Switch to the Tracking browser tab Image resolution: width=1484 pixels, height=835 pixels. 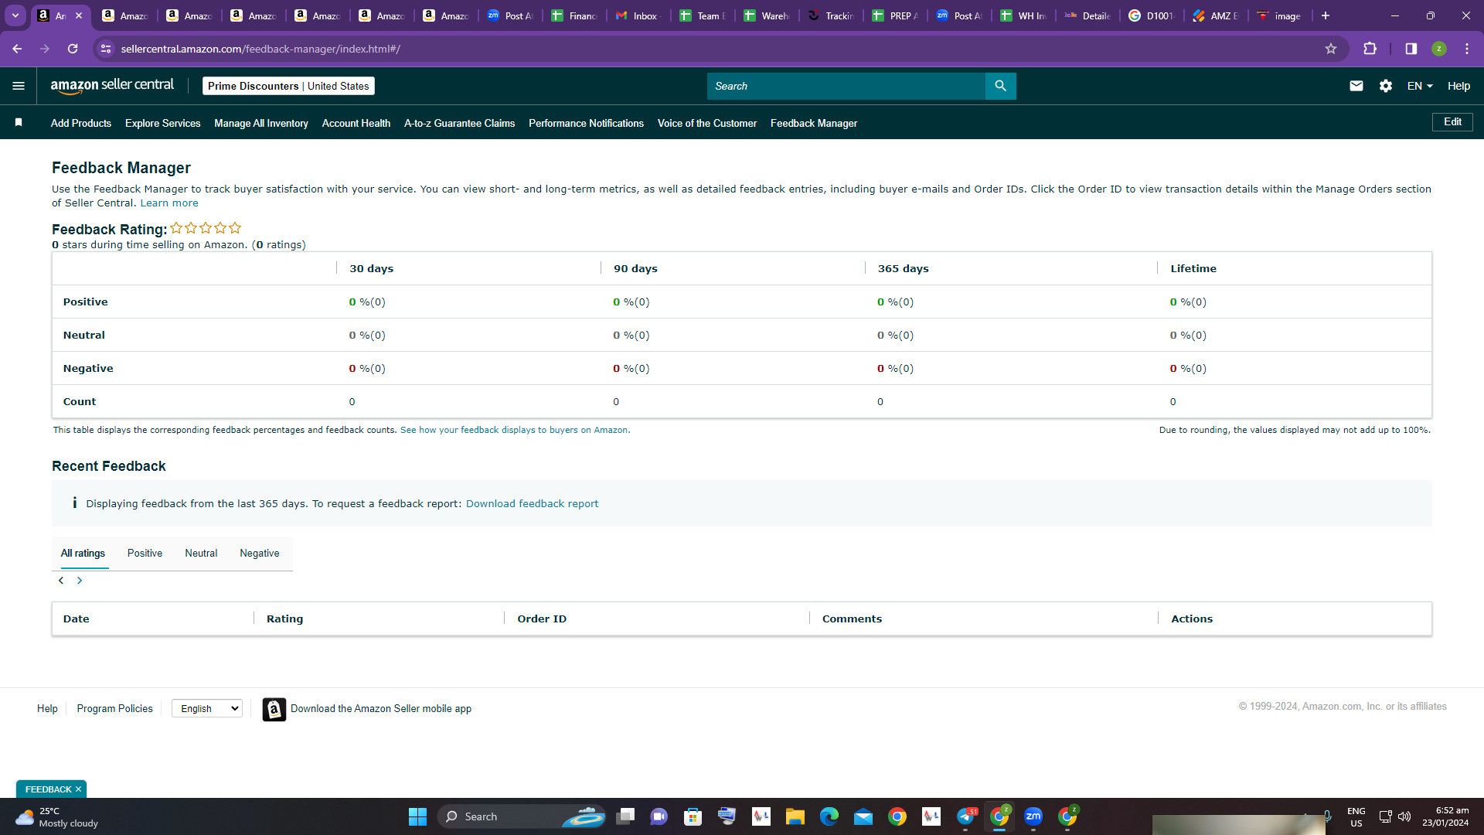pyautogui.click(x=831, y=15)
